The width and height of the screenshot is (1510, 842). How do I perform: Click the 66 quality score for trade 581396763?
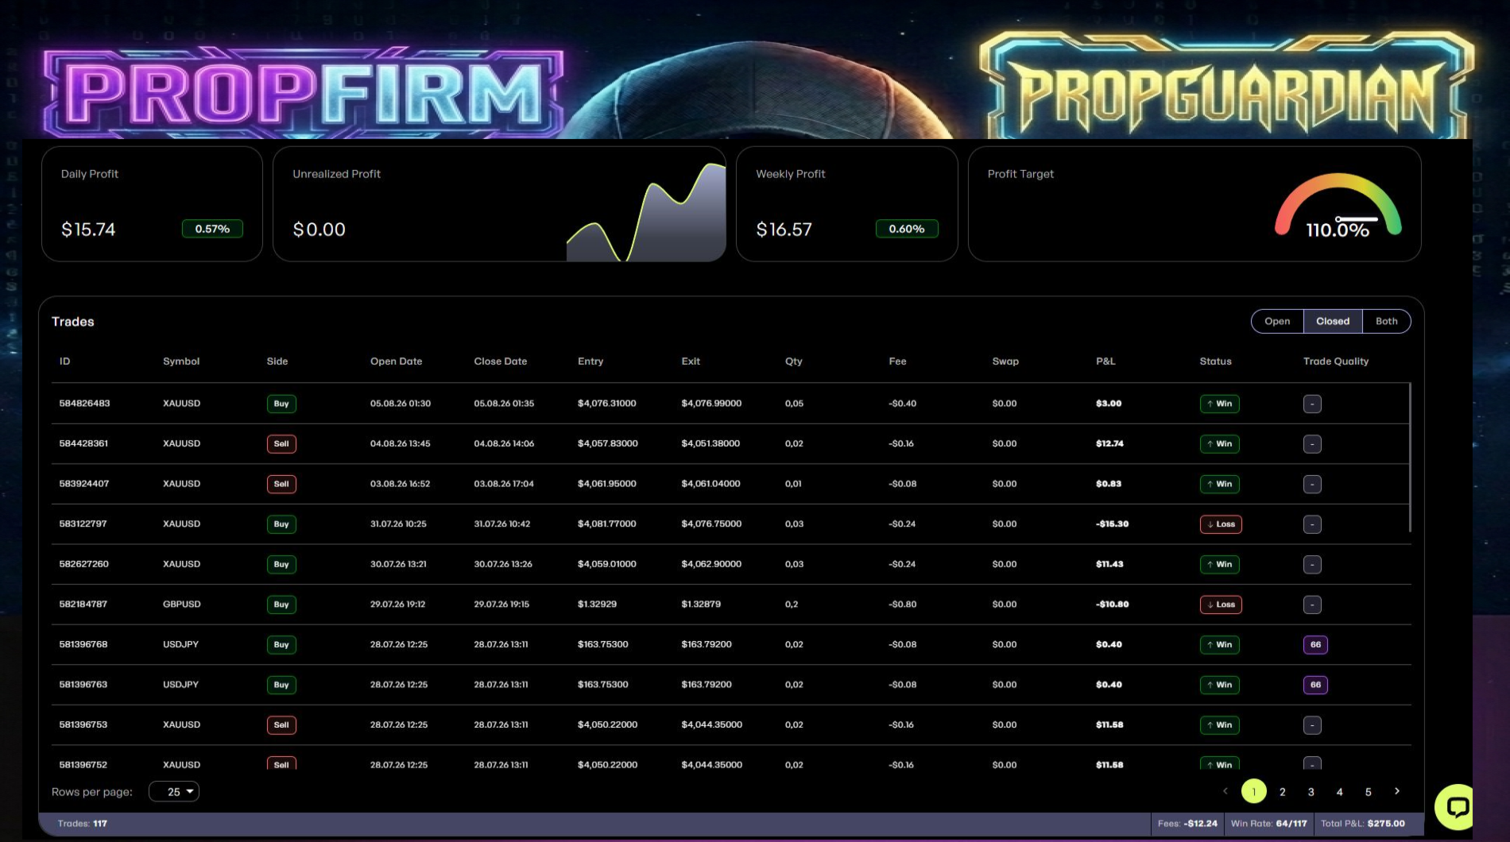[1315, 685]
